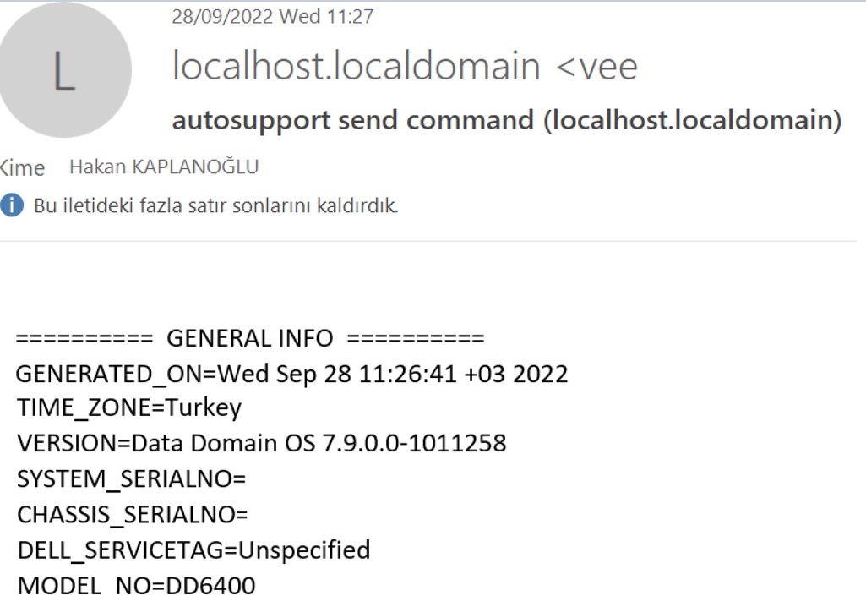Click the word Unspecified in service tag
The width and height of the screenshot is (866, 607).
[x=304, y=550]
